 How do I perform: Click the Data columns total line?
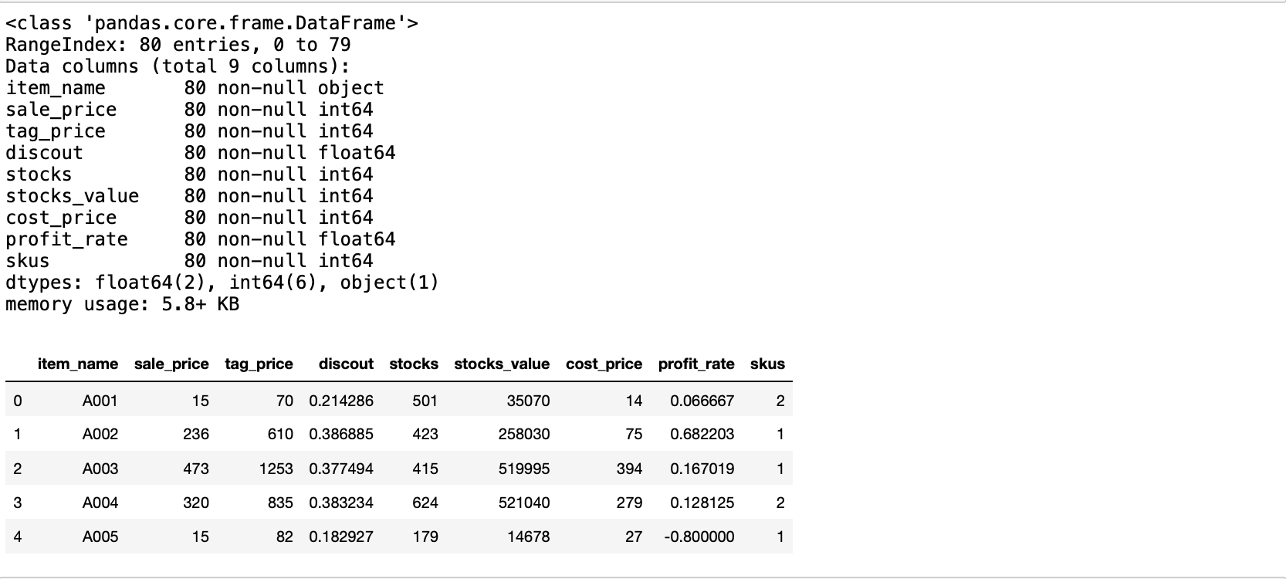pyautogui.click(x=178, y=66)
